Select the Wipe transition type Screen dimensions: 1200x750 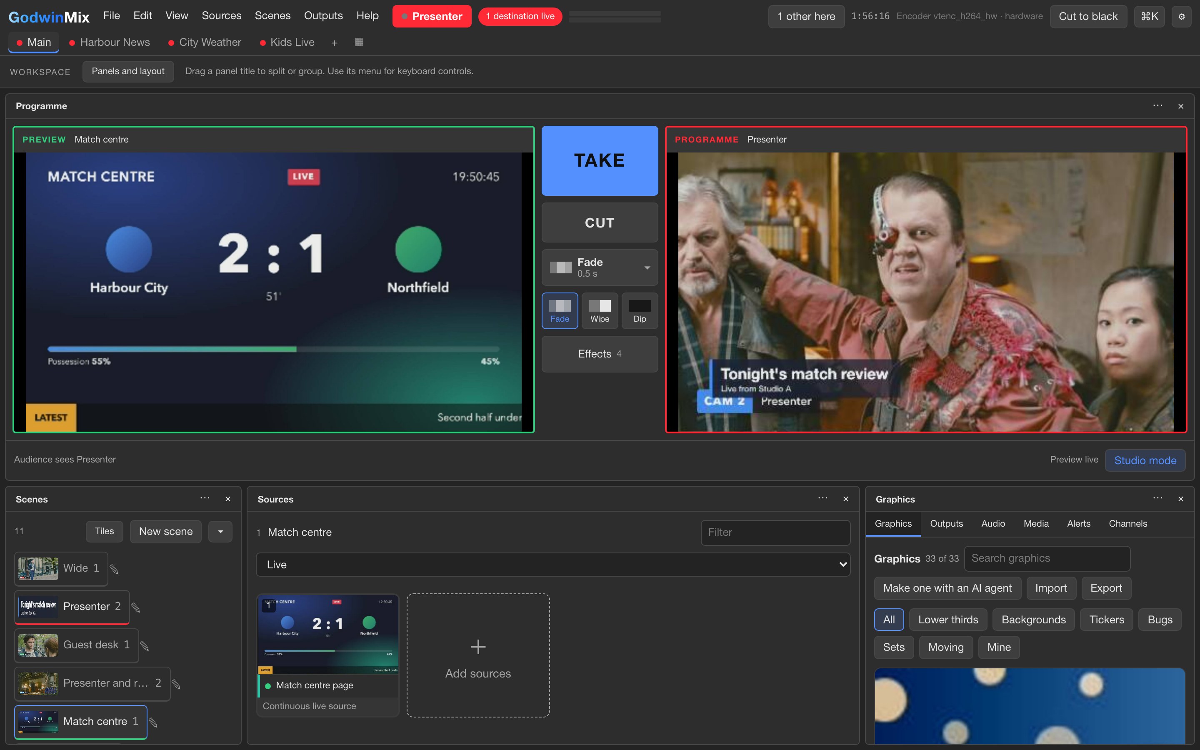coord(600,310)
